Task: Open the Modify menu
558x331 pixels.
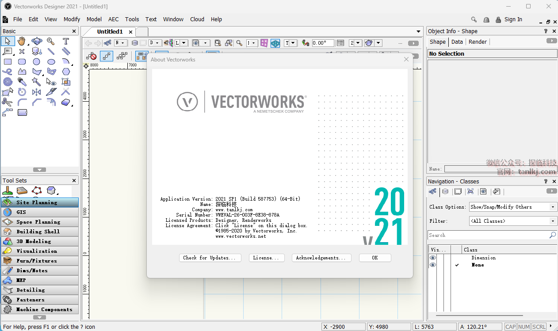Action: click(72, 19)
